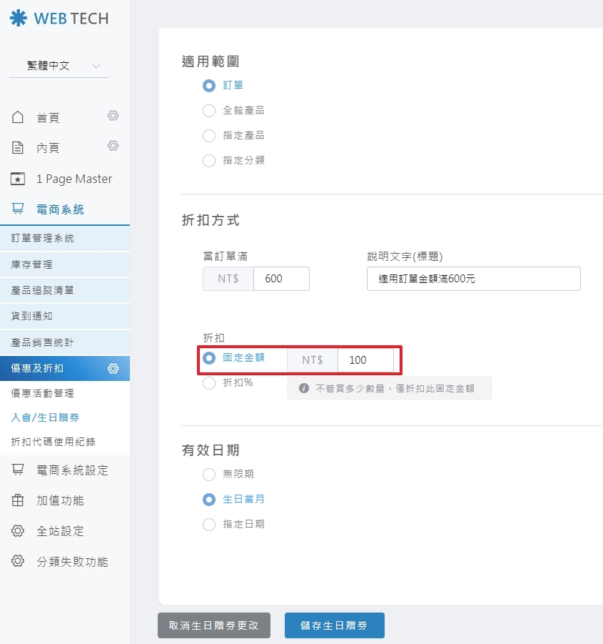Image resolution: width=603 pixels, height=644 pixels.
Task: Click the info icon in discount hint
Action: tap(304, 388)
